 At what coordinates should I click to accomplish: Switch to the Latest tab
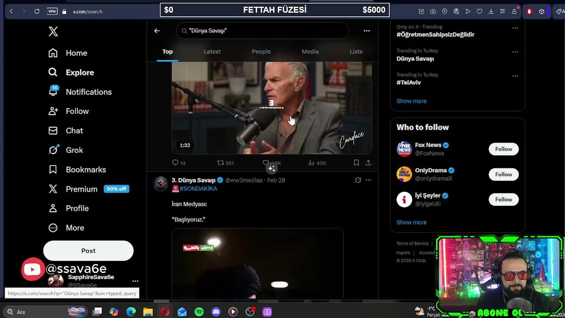[x=212, y=52]
